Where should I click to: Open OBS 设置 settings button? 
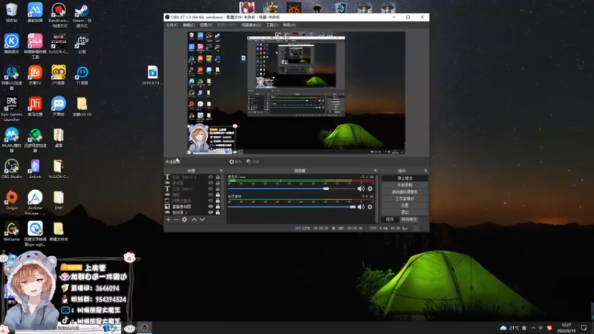[x=405, y=206]
